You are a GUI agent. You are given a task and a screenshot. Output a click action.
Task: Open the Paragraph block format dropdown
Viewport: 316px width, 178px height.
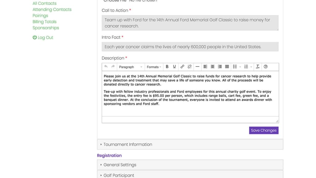click(131, 67)
